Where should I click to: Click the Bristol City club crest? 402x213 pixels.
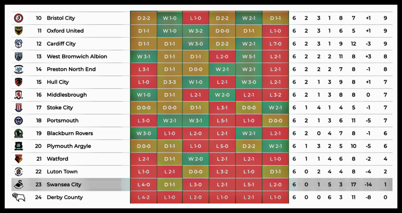[x=19, y=18]
